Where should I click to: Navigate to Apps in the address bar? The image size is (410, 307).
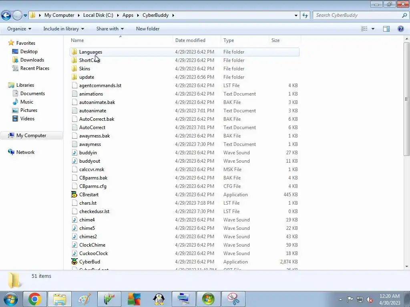click(x=128, y=15)
